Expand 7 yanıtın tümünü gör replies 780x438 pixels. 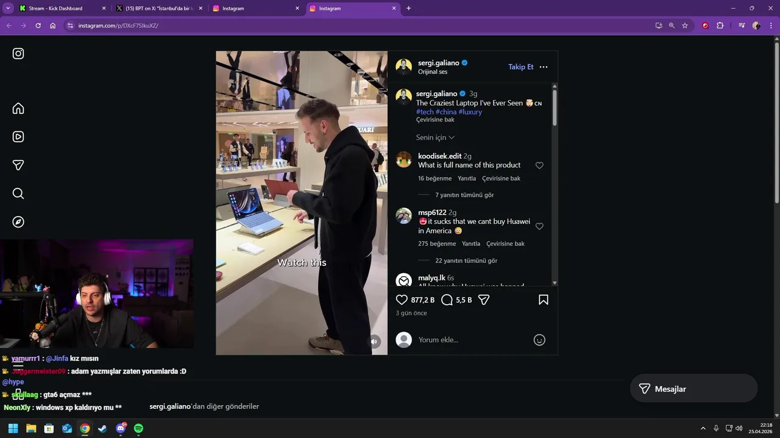tap(464, 195)
